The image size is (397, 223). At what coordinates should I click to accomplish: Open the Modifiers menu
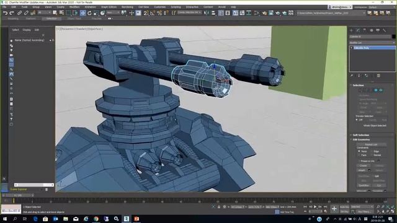[x=74, y=7]
